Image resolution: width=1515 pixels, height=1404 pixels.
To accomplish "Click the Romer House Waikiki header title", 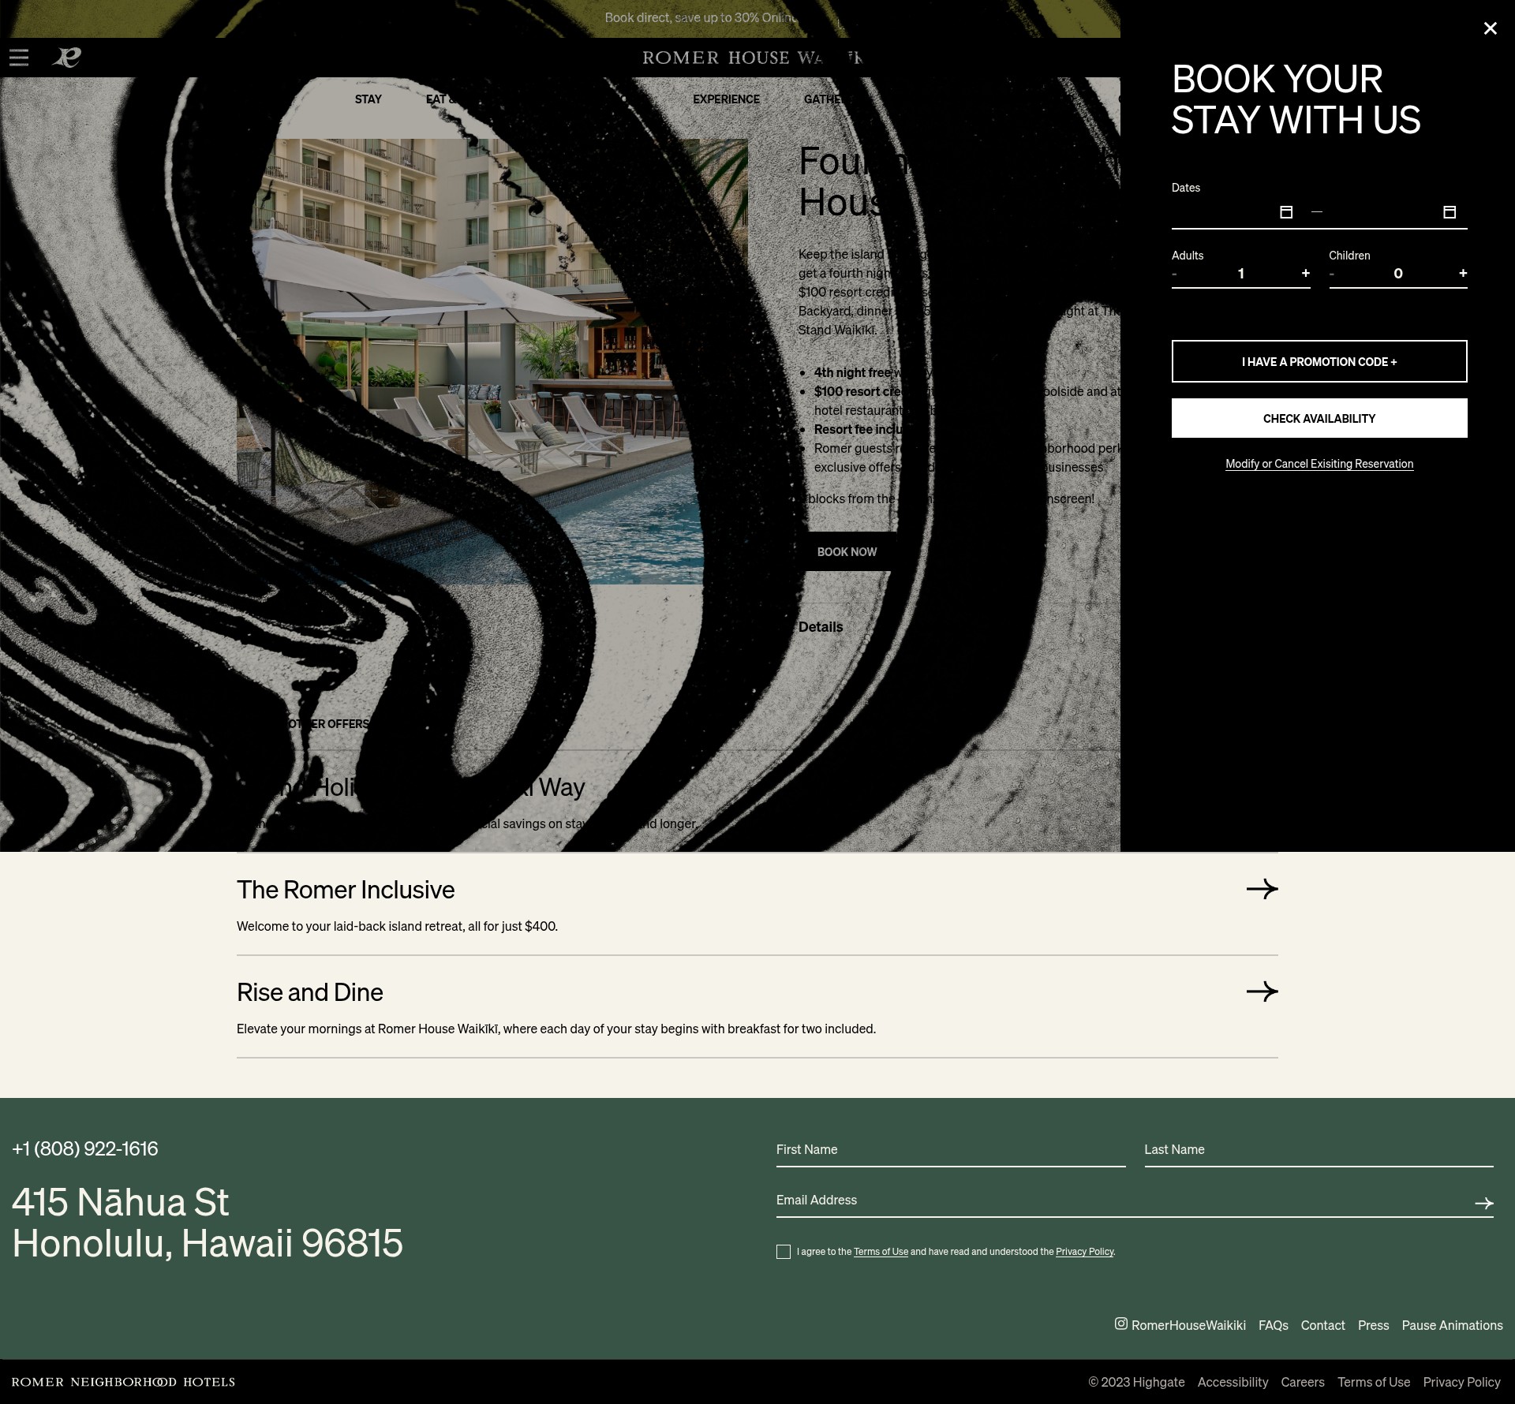I will [x=753, y=58].
